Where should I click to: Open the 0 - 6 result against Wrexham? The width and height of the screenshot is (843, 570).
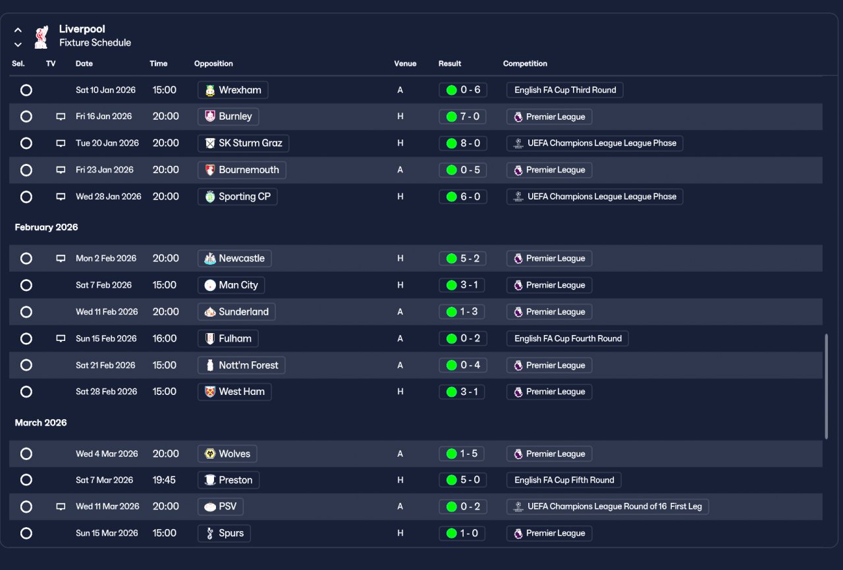(463, 90)
